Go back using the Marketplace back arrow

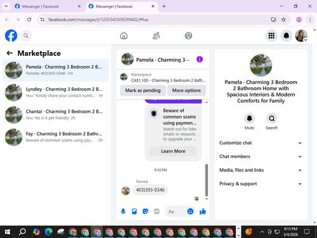pyautogui.click(x=10, y=53)
